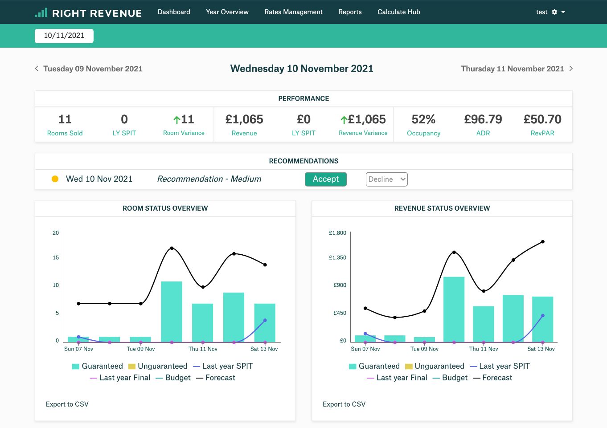Open the Calculate Hub menu item
The width and height of the screenshot is (607, 428).
(398, 12)
